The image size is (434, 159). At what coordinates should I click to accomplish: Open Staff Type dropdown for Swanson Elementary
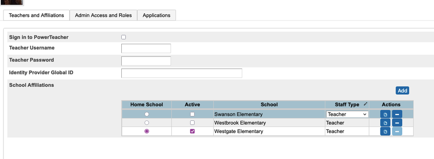(347, 114)
